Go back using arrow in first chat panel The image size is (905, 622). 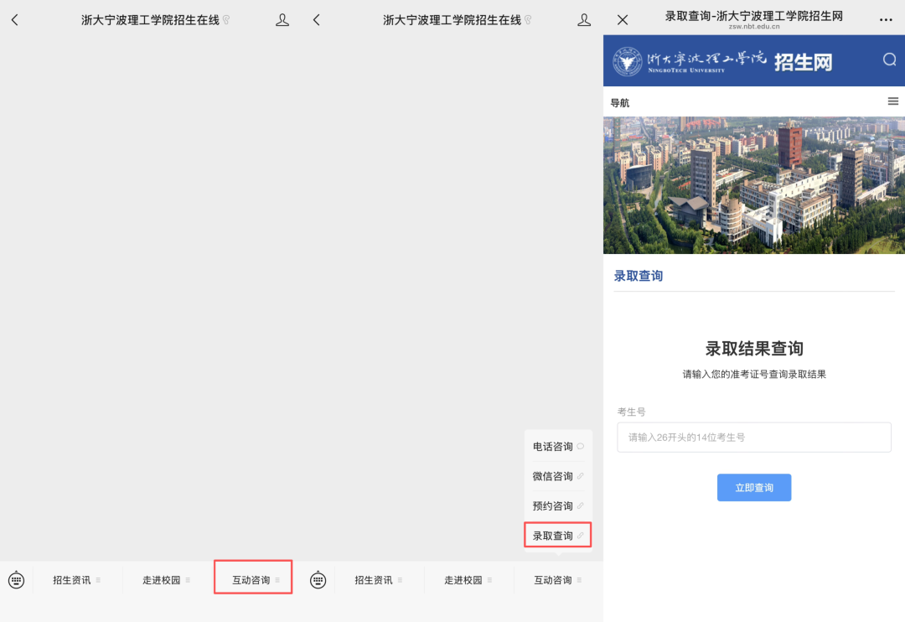tap(15, 20)
